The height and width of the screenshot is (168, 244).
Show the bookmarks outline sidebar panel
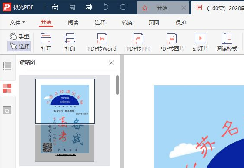tap(7, 66)
